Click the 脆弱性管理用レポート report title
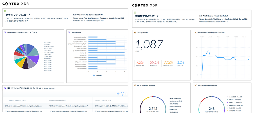Viewport: 253px width, 113px height. tap(147, 16)
